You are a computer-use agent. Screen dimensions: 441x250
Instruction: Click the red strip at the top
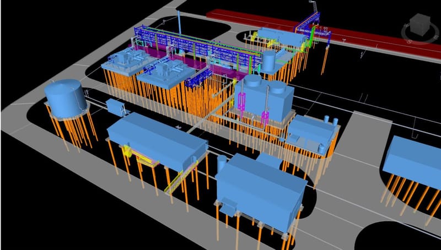[x=331, y=26]
